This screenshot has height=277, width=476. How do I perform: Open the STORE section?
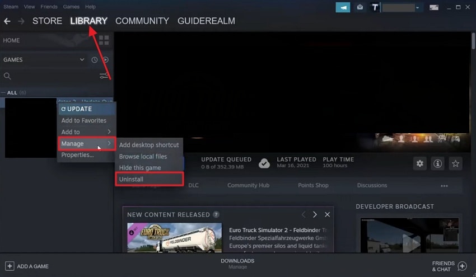pos(47,21)
